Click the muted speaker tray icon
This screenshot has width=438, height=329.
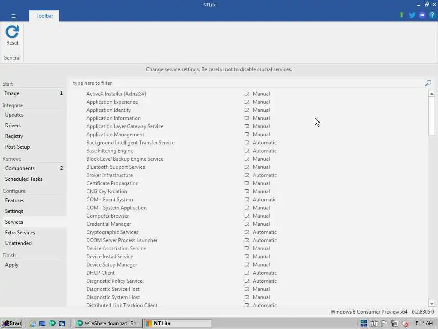click(405, 324)
